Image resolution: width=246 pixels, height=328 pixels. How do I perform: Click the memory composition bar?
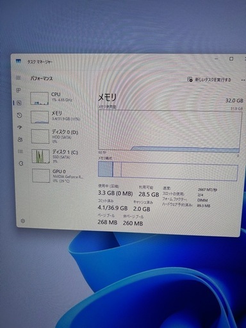168,170
